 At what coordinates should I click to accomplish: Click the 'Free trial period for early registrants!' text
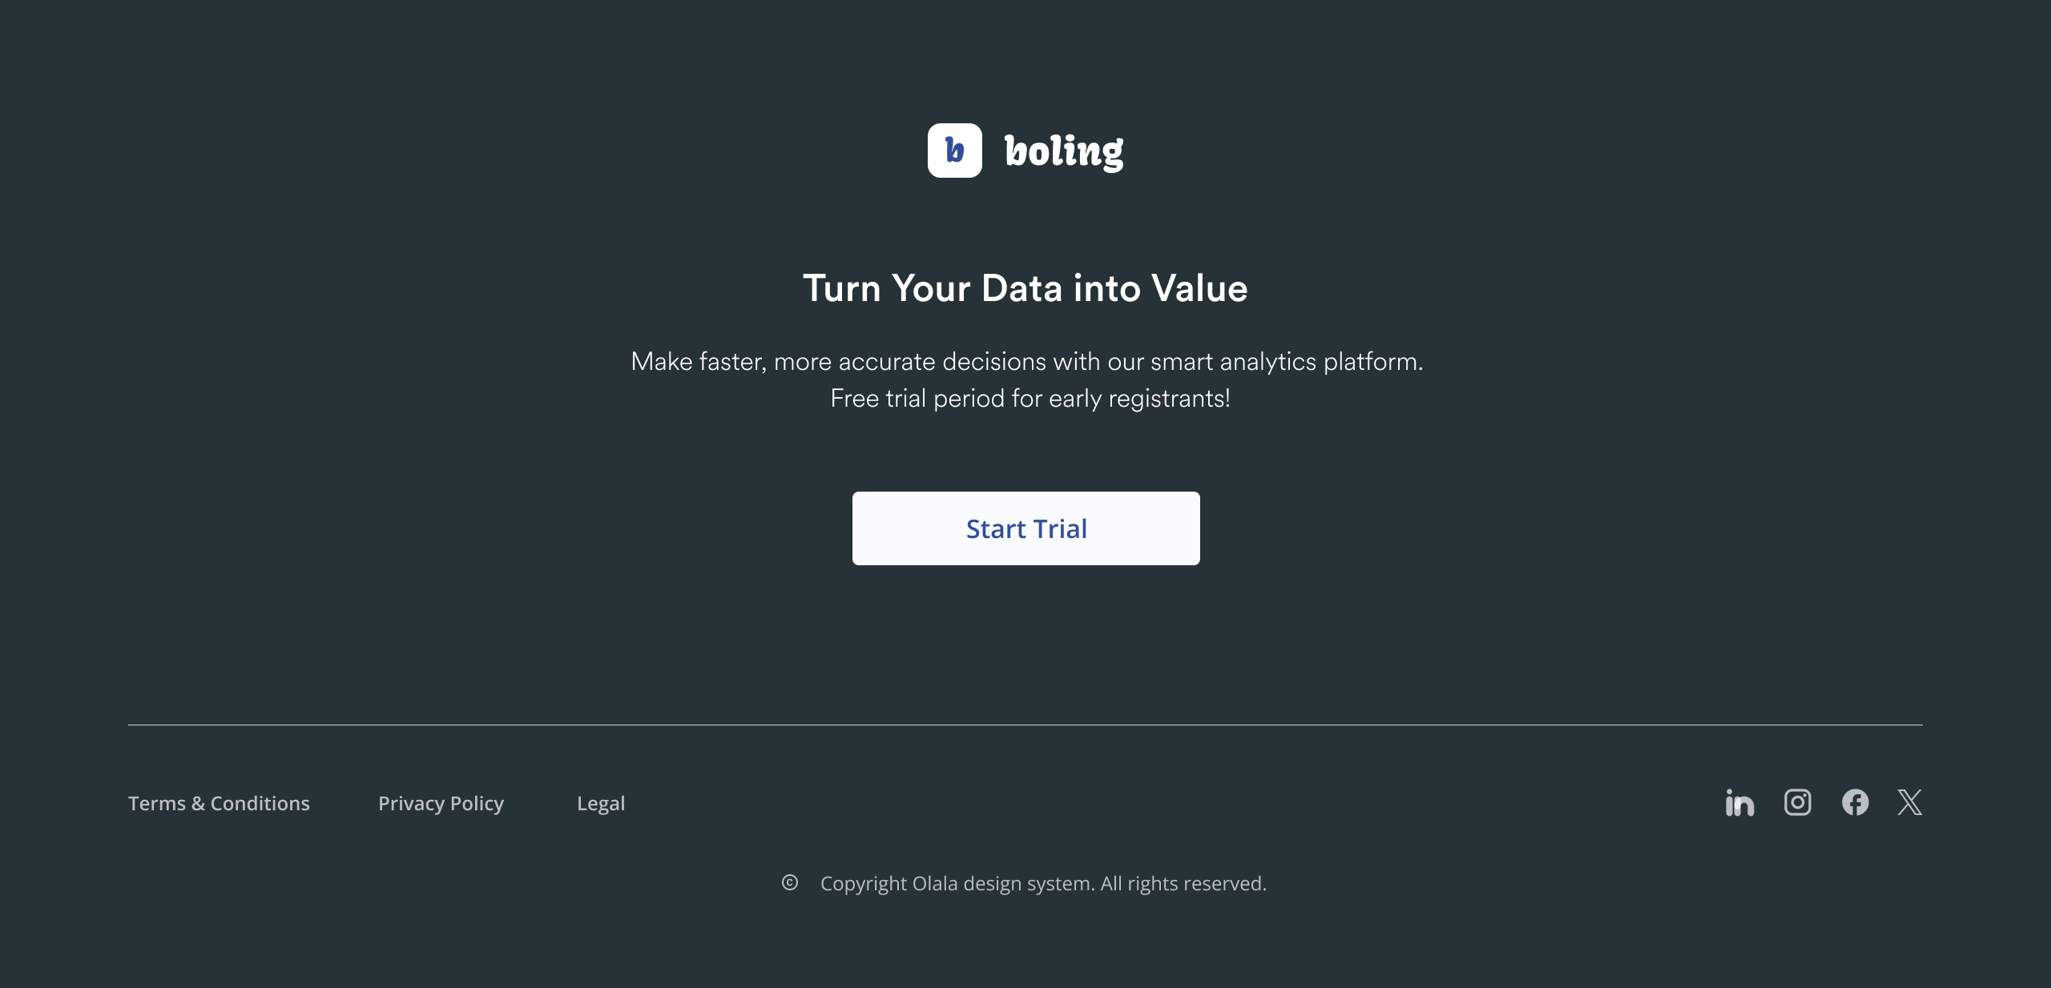pyautogui.click(x=1030, y=398)
